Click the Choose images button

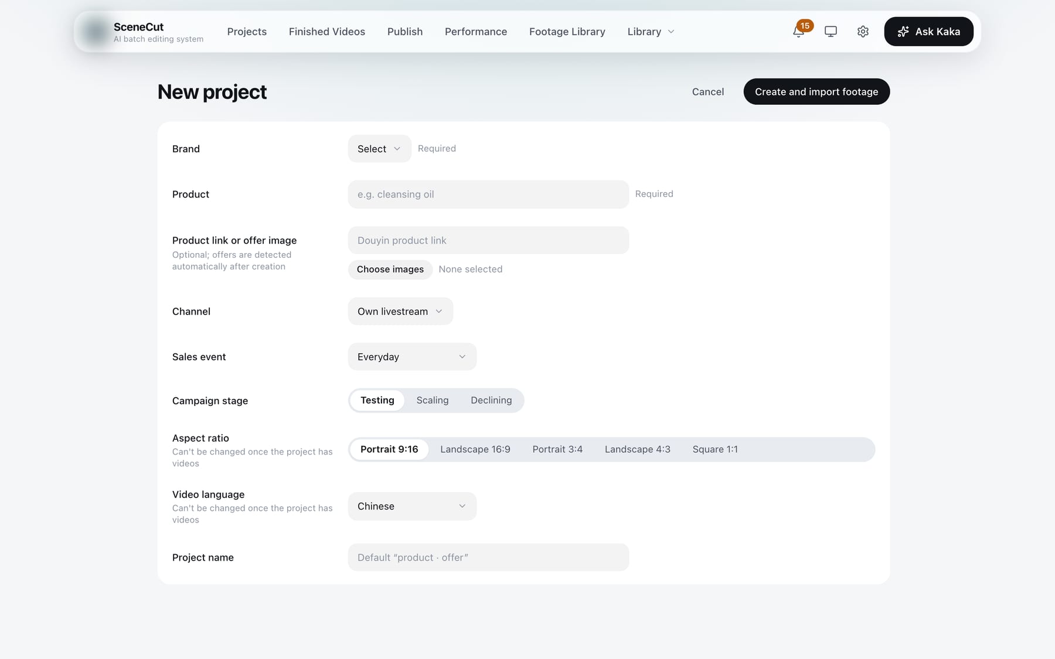click(x=390, y=269)
